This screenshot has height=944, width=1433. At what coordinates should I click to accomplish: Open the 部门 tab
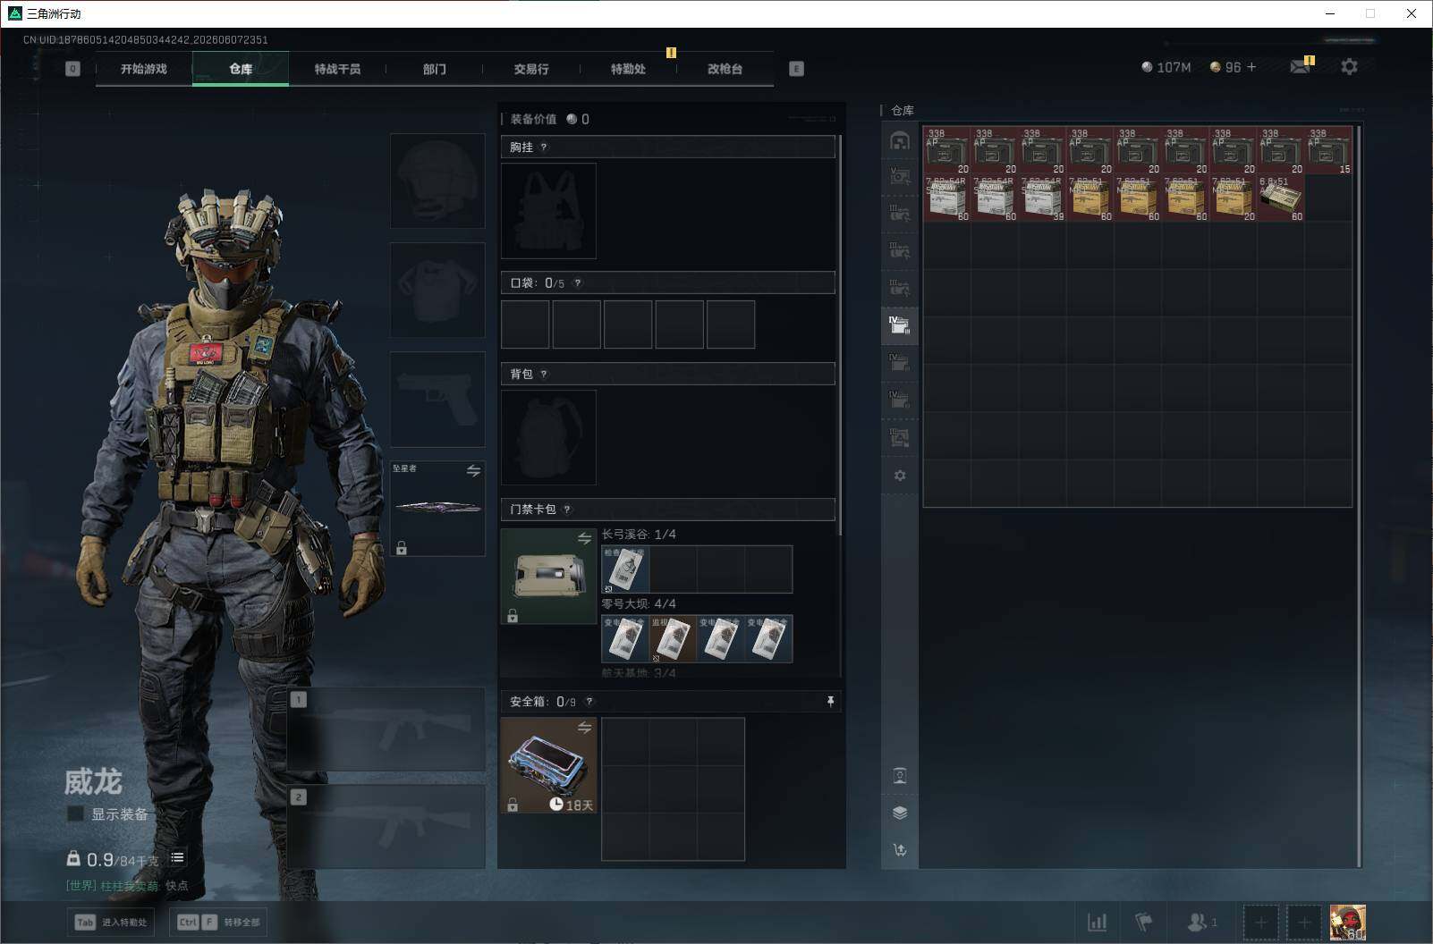(435, 69)
